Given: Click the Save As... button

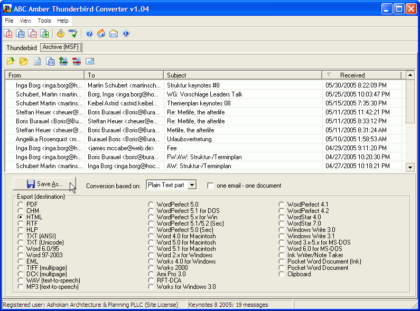Looking at the screenshot, I should coord(44,184).
